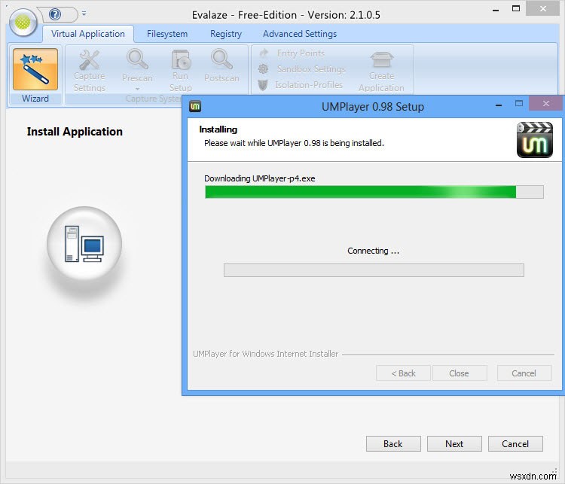
Task: Maximize the Evalaze window
Action: coord(516,8)
